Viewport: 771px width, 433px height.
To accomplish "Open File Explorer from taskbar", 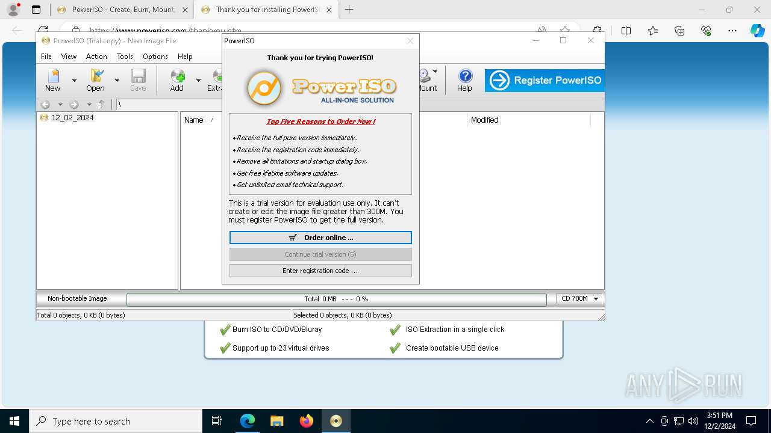I will pos(276,421).
